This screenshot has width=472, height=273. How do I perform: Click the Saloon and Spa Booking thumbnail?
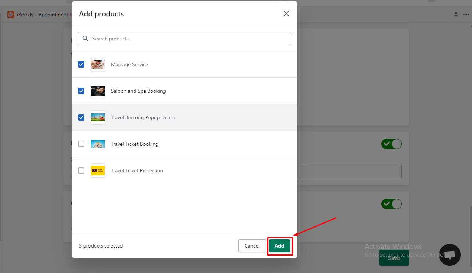[x=98, y=91]
